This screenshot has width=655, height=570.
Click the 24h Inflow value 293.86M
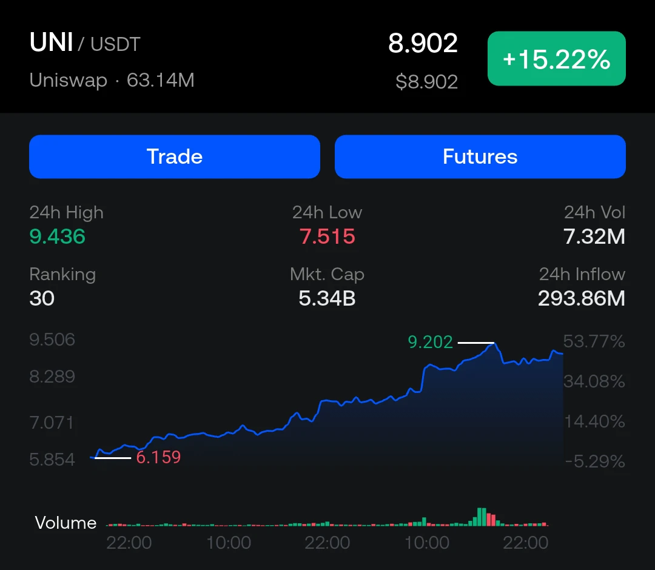click(x=582, y=298)
